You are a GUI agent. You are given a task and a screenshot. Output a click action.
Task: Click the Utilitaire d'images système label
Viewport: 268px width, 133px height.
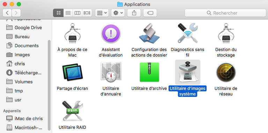pyautogui.click(x=187, y=91)
